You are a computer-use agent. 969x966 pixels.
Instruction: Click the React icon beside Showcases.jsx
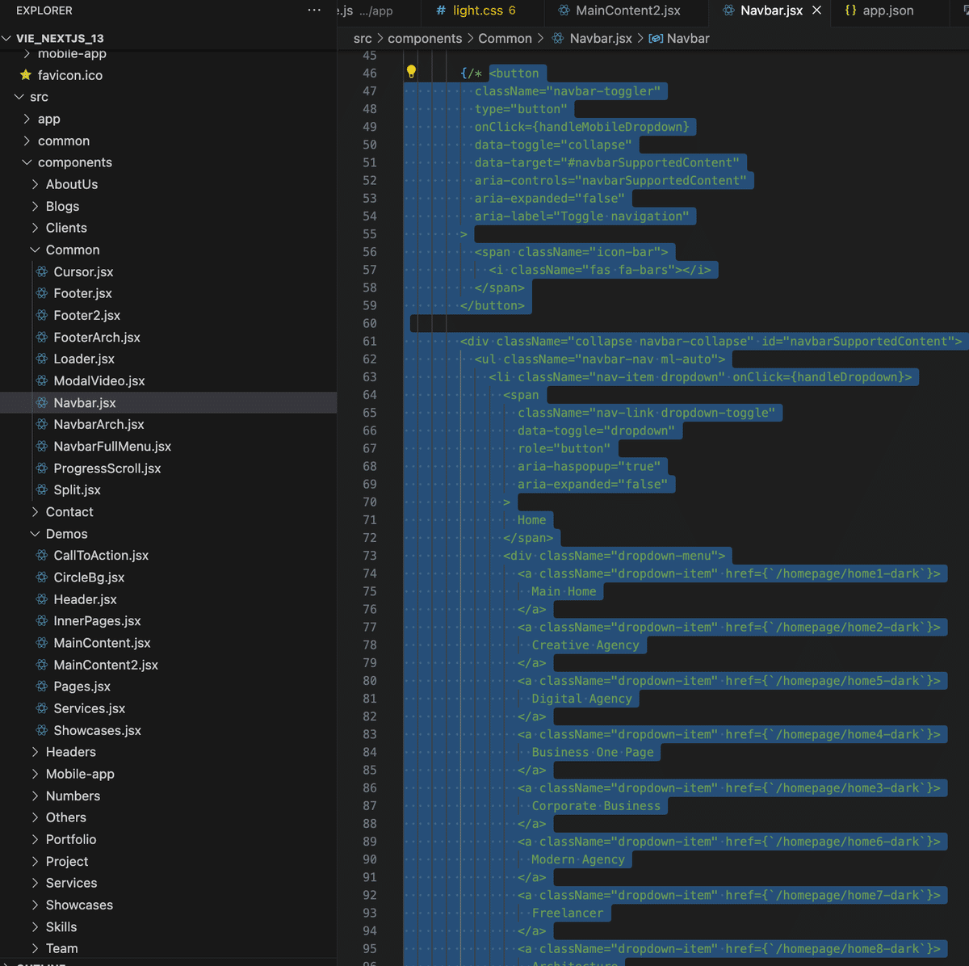coord(42,729)
